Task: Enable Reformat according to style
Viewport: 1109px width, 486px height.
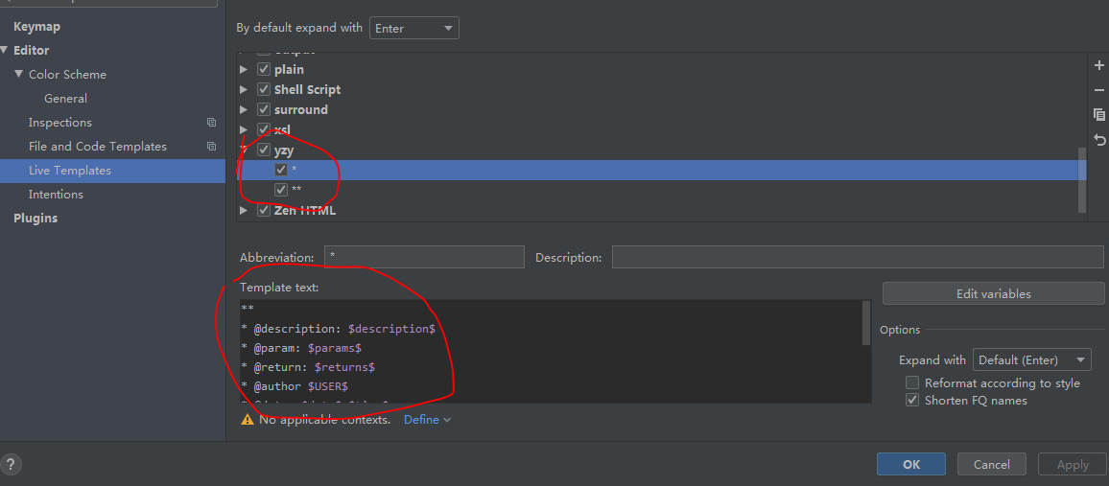Action: click(912, 382)
